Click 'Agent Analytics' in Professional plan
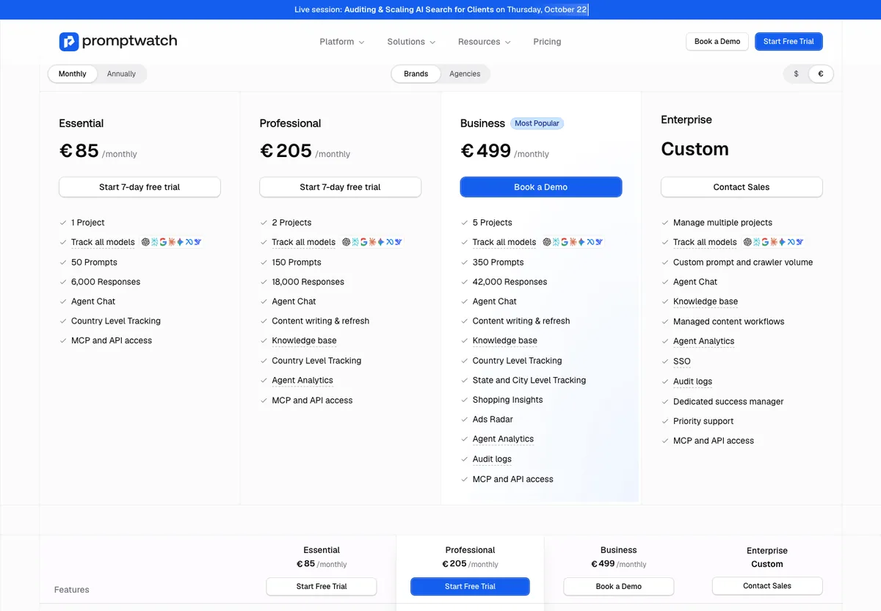The image size is (881, 611). pyautogui.click(x=302, y=381)
